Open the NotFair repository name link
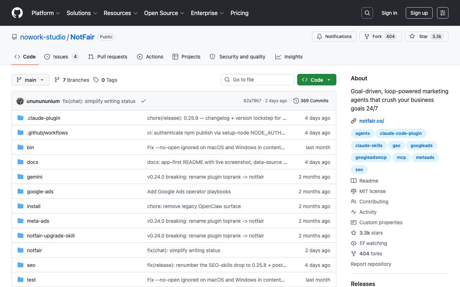The height and width of the screenshot is (287, 460). coord(82,37)
